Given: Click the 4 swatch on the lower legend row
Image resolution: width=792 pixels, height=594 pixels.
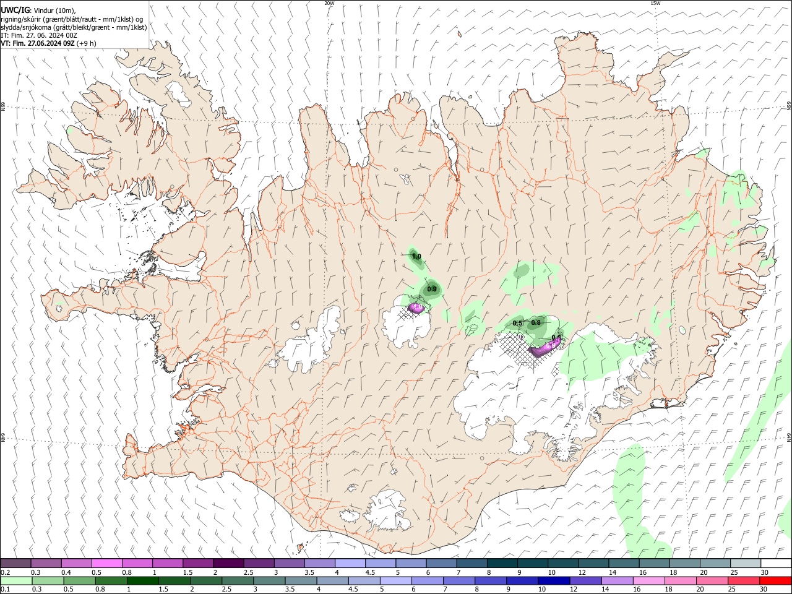Looking at the screenshot, I should click(333, 581).
